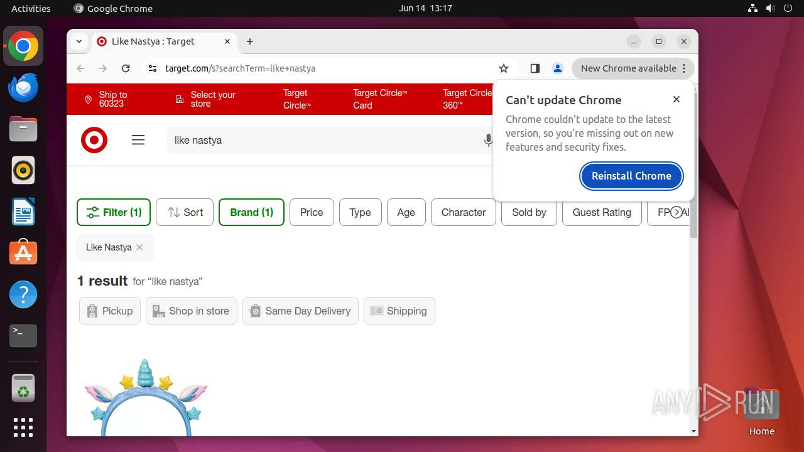Open the Sort options
Viewport: 804px width, 452px height.
185,212
